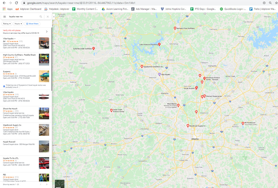Go back with the browser back arrow
Screen dimensions: 278x188
pos(4,3)
